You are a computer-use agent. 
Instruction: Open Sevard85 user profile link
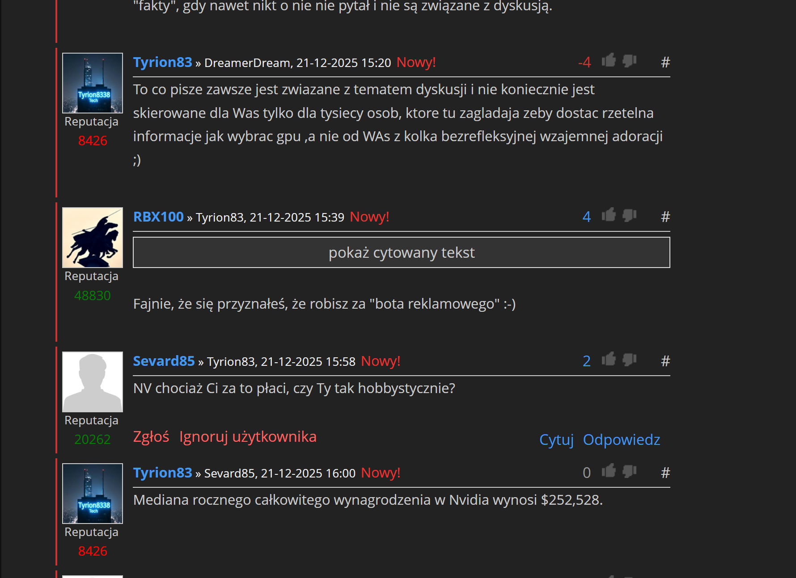tap(164, 361)
